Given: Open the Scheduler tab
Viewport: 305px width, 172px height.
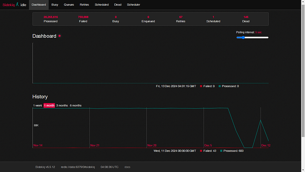Looking at the screenshot, I should 133,5.
